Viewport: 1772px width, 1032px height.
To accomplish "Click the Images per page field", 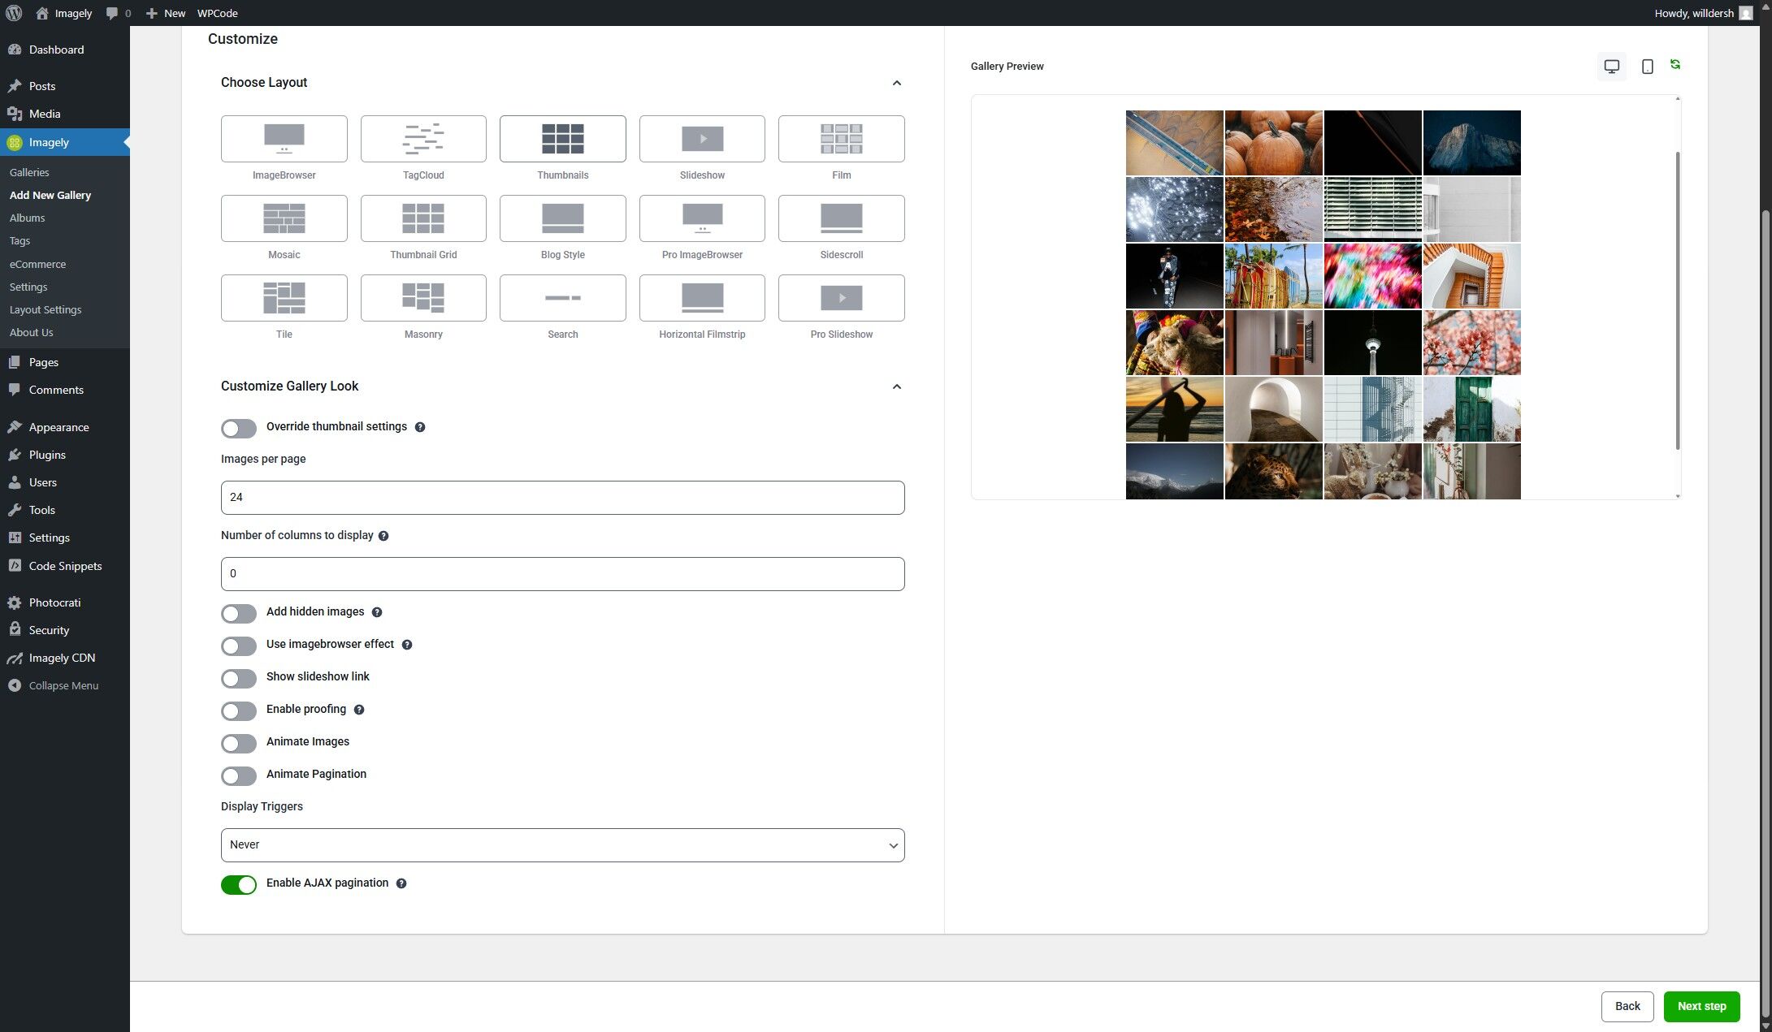I will 562,498.
